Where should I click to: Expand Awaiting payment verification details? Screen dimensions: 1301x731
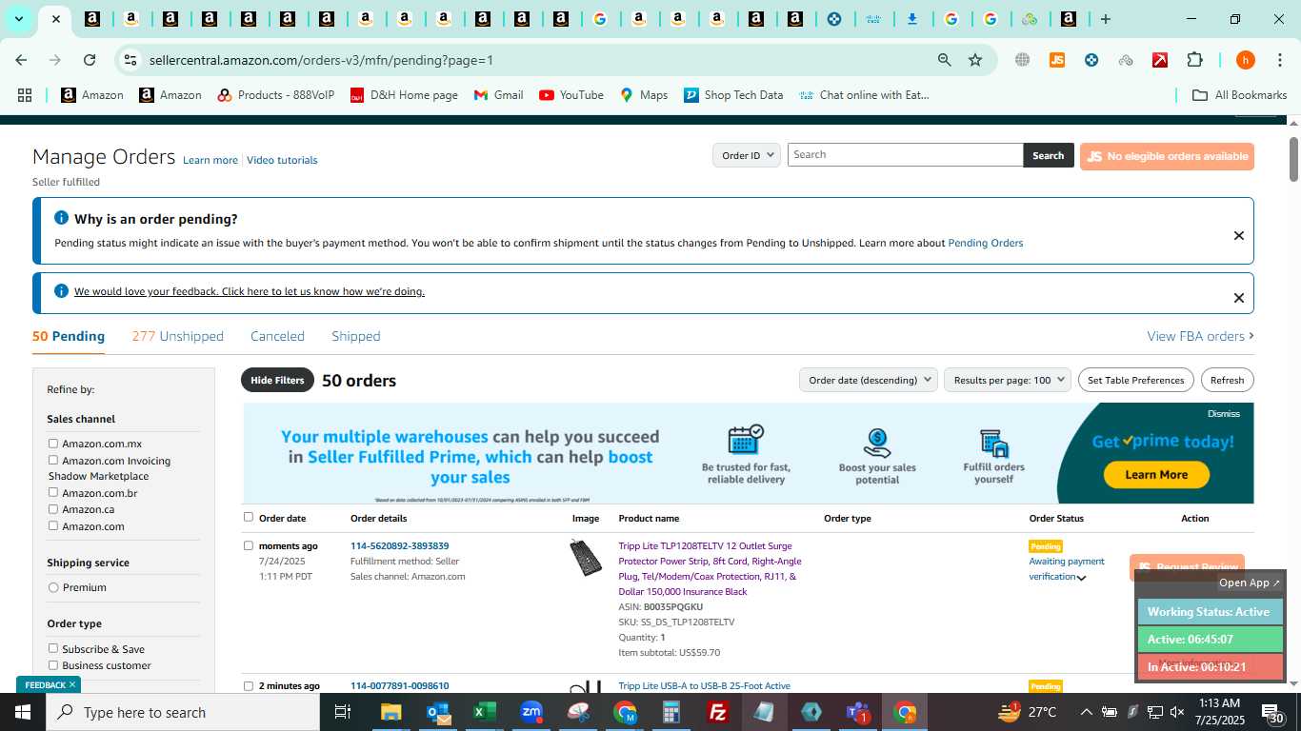click(x=1081, y=578)
